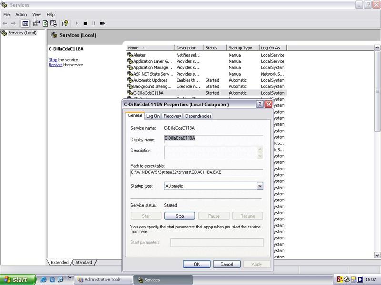Select the C-DillaCdaC11BA row in list
The image size is (381, 285).
[x=207, y=93]
